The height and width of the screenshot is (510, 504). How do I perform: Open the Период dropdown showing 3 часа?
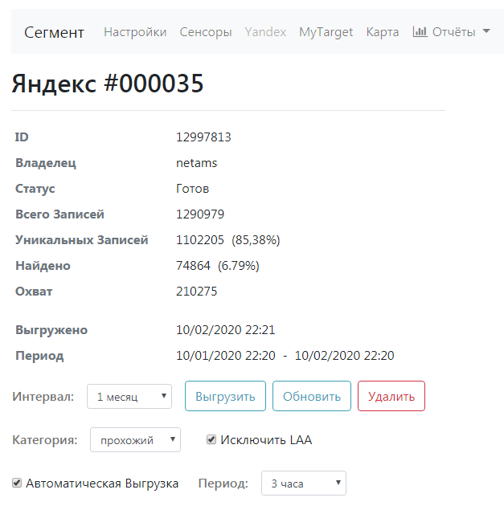click(x=304, y=483)
